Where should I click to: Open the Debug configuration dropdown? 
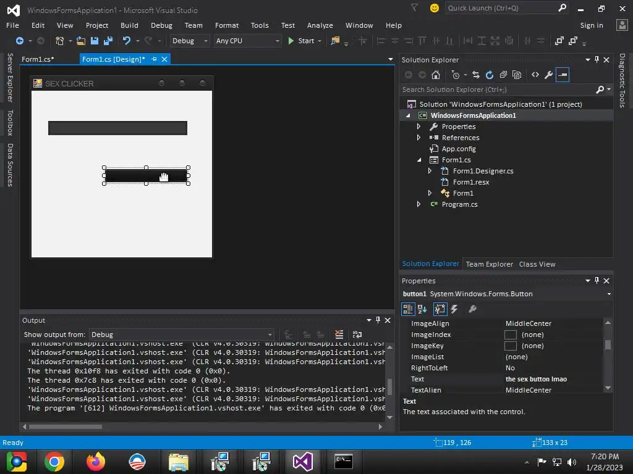[x=189, y=41]
